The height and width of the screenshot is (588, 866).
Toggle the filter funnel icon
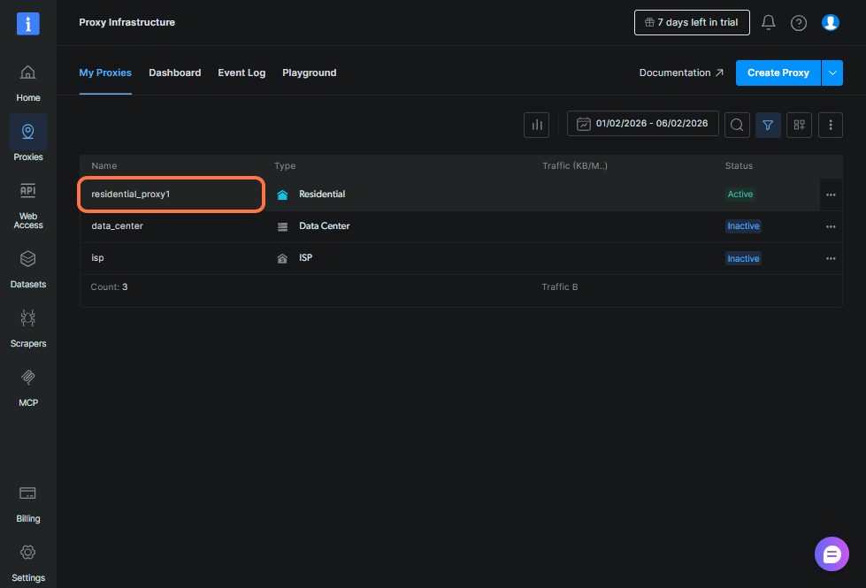768,125
